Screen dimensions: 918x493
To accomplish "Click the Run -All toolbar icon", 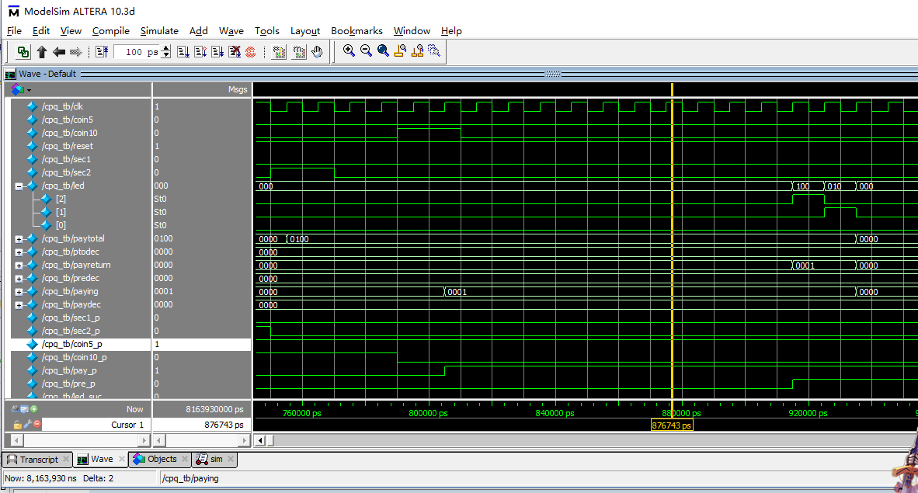I will click(x=217, y=52).
